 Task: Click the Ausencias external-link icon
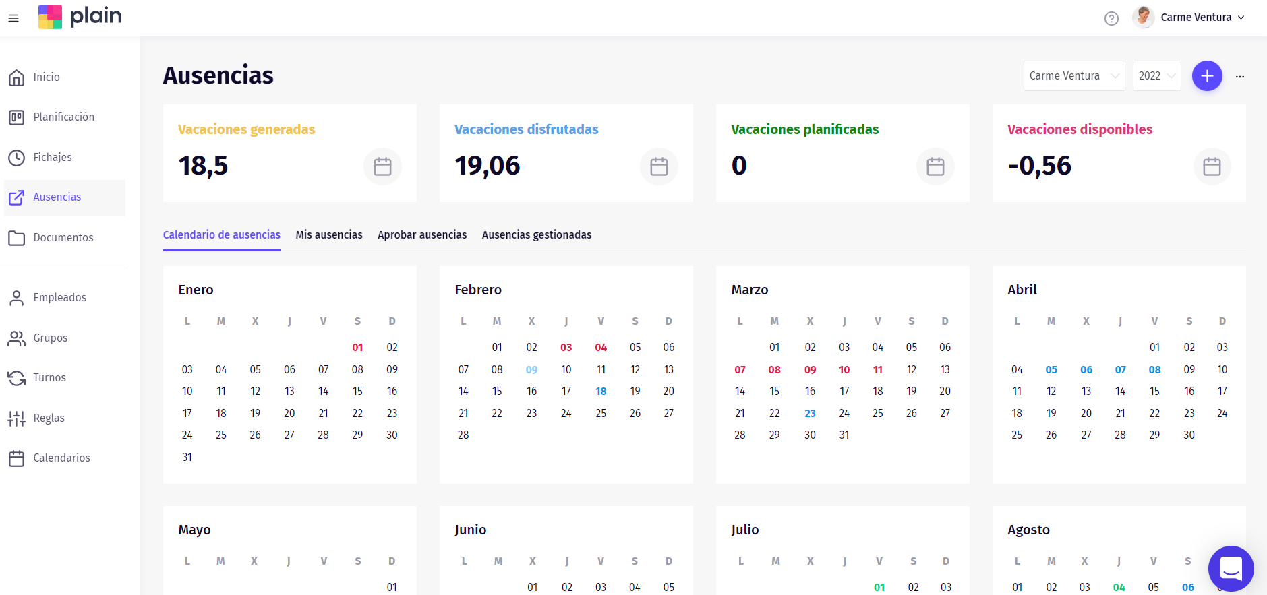(17, 197)
